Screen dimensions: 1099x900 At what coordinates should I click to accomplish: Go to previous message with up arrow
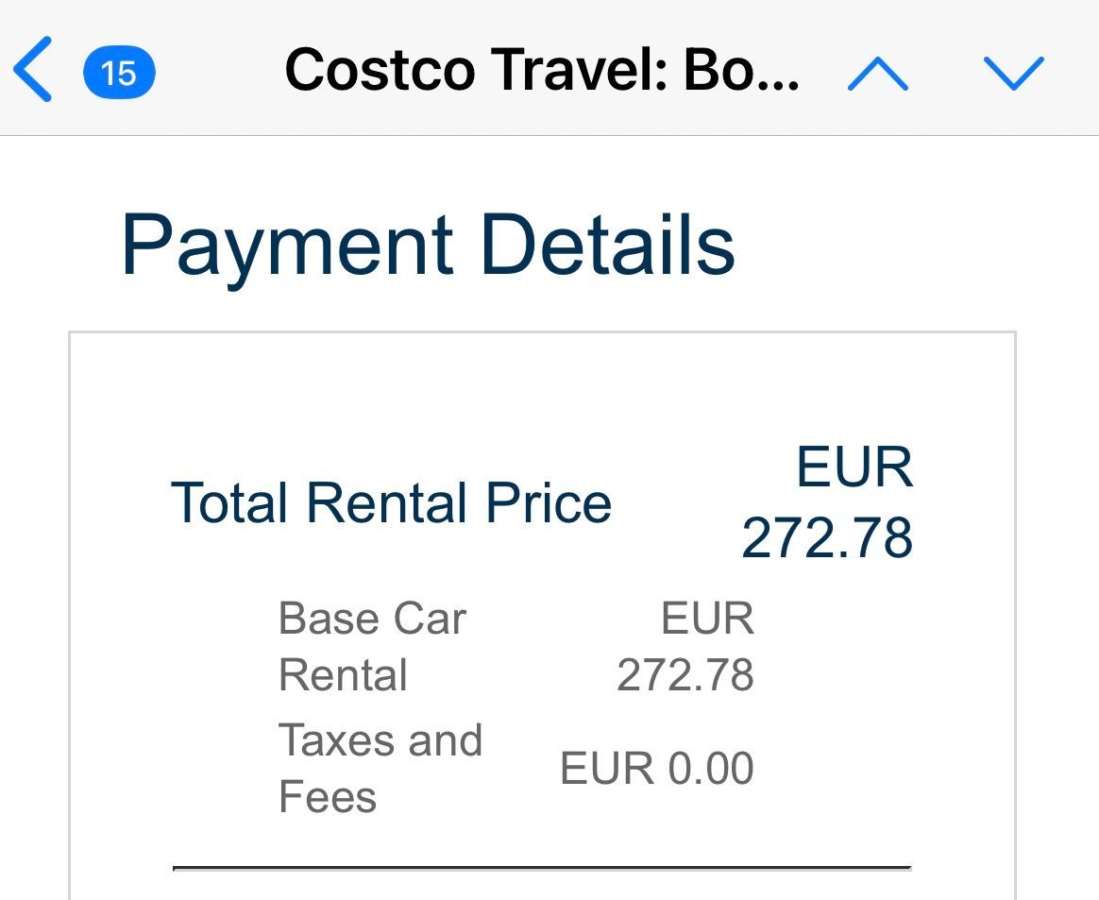click(x=877, y=72)
